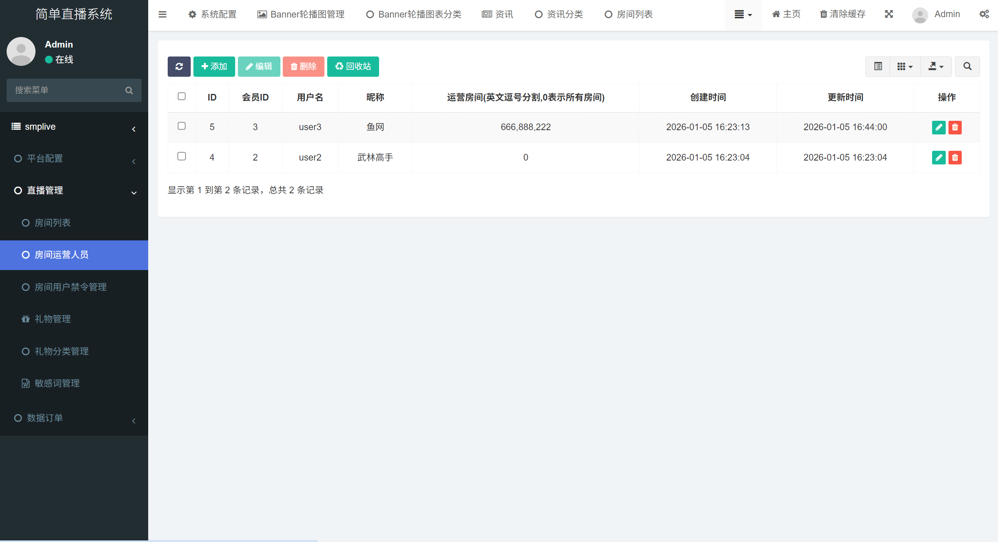Delete the user2 row with the trash icon

click(955, 157)
